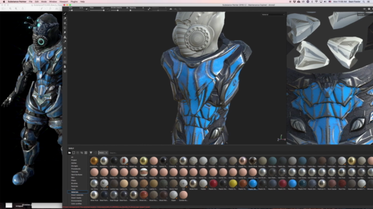Image resolution: width=373 pixels, height=209 pixels.
Task: Select the Eraser tool in left toolbar
Action: (65, 19)
